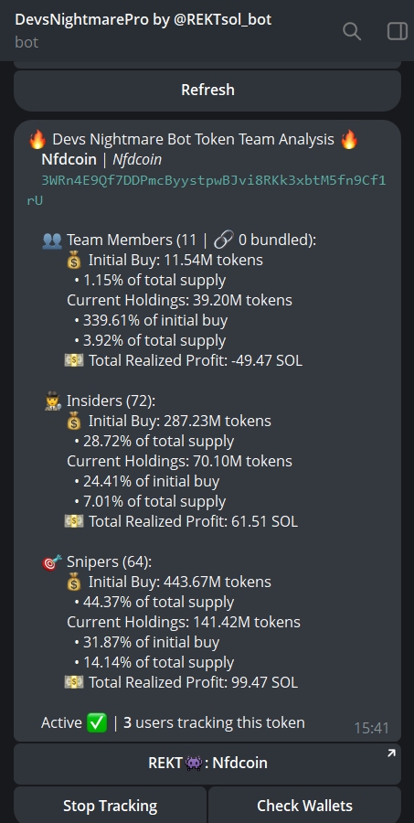
Task: Click the DevsNightmarePro bot title
Action: pyautogui.click(x=143, y=20)
